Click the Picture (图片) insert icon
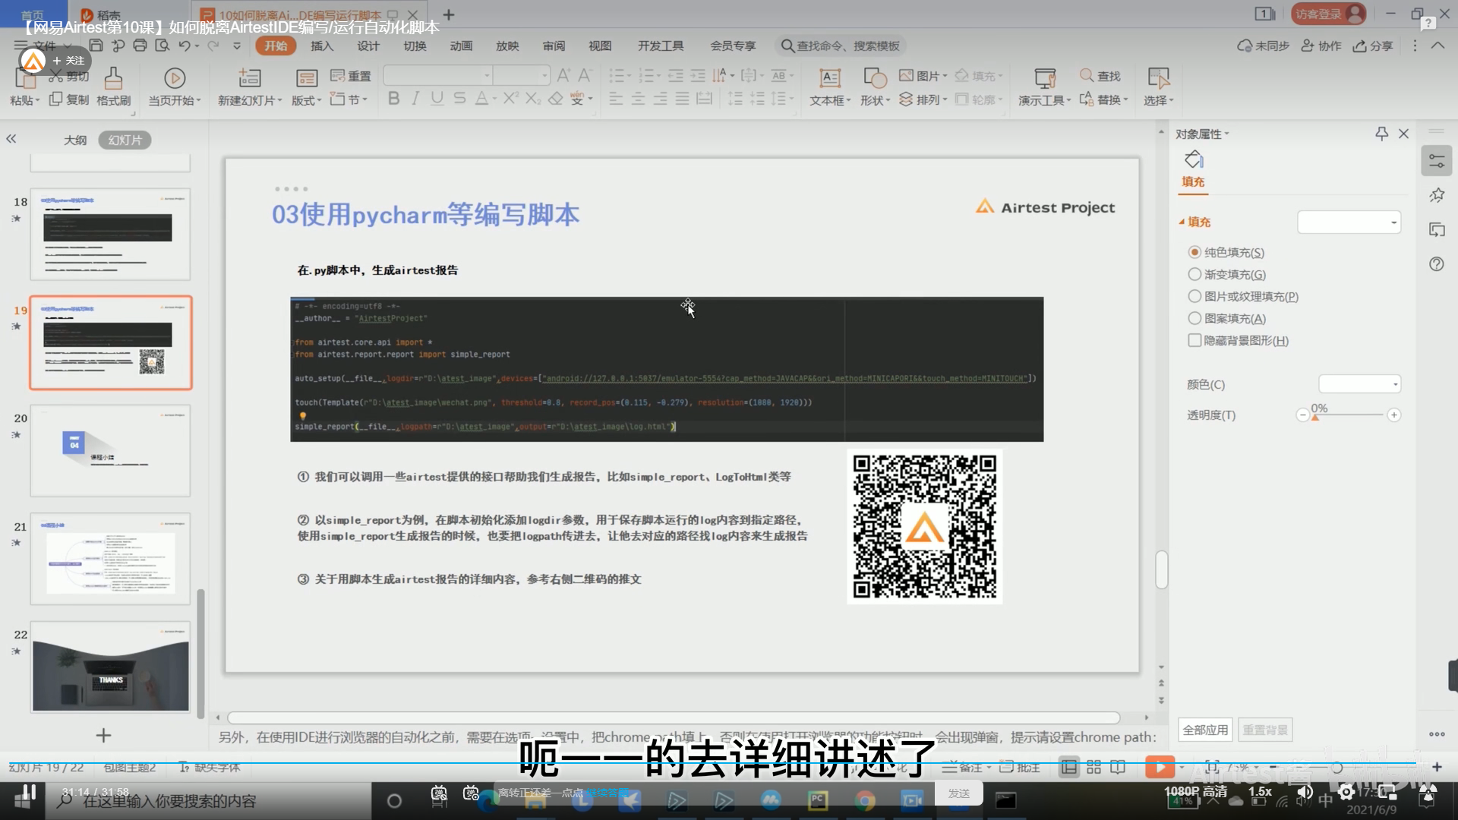 [x=923, y=76]
